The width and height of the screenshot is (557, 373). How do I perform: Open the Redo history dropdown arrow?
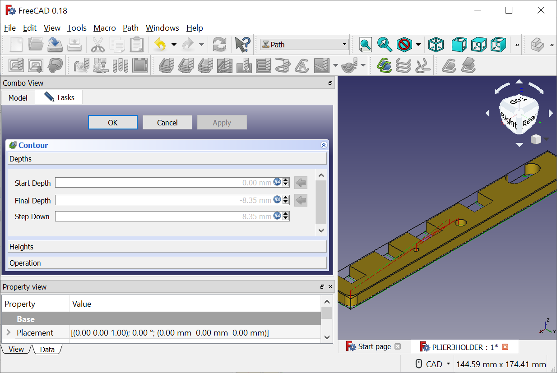201,45
